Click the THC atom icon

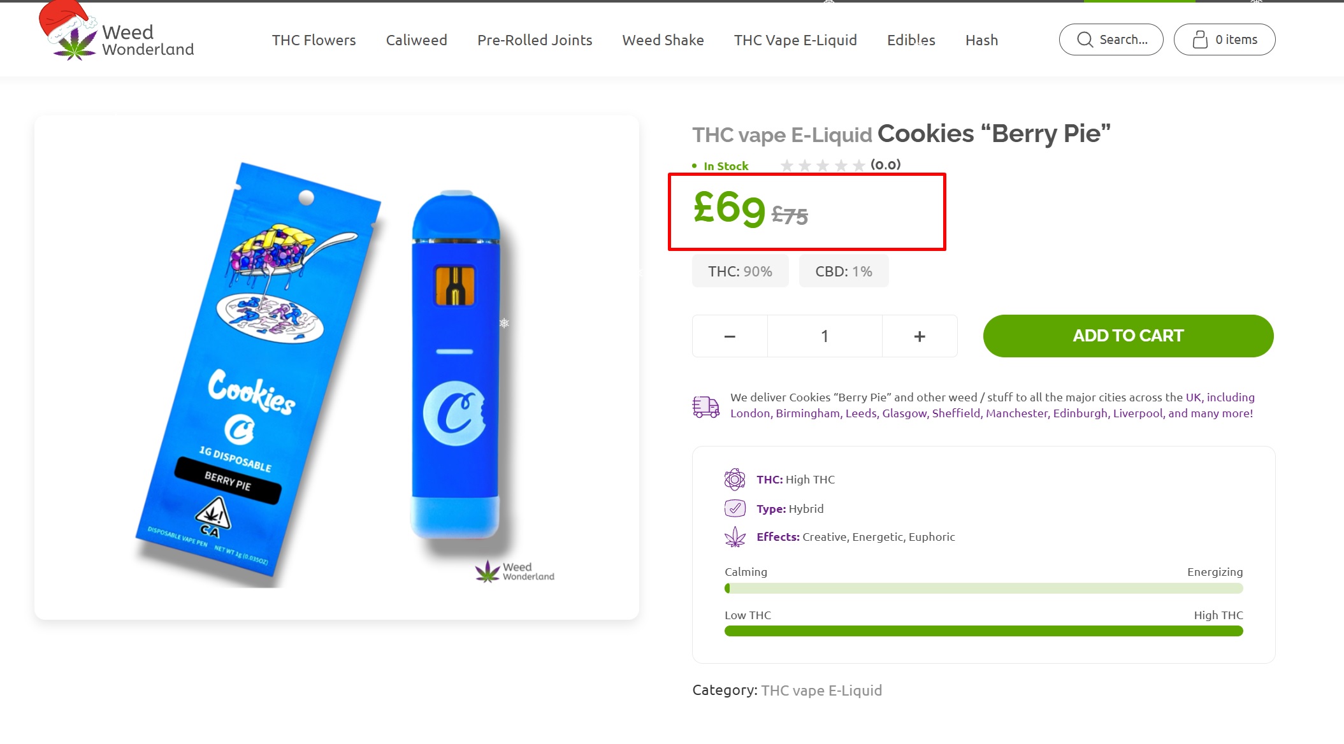[x=735, y=479]
